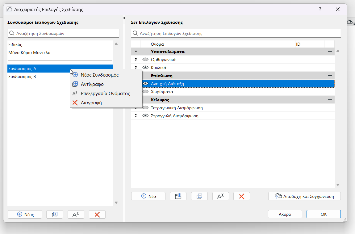The height and width of the screenshot is (234, 355).
Task: Select Διαγραφή in the context menu
Action: (91, 103)
